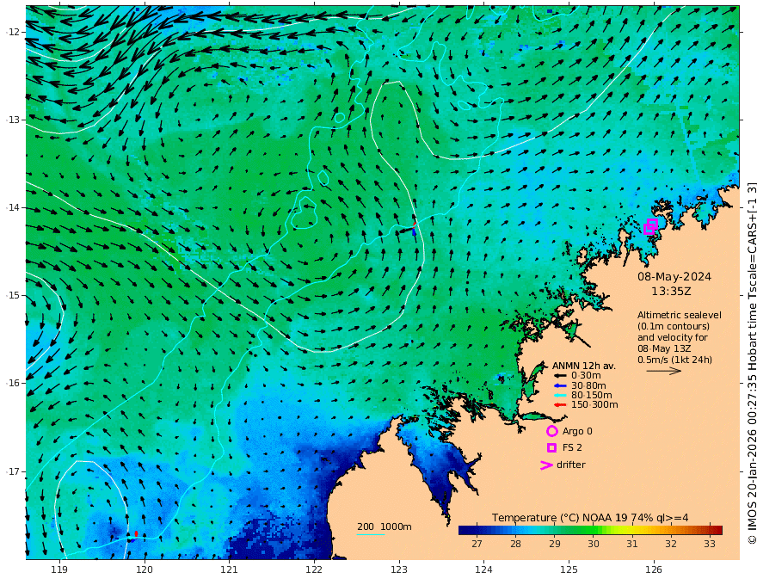Click the red mooring marker near 123°E
This screenshot has height=585, width=757.
415,225
